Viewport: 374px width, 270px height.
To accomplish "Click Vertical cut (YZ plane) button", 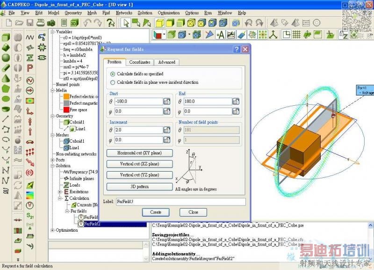I will 139,175.
